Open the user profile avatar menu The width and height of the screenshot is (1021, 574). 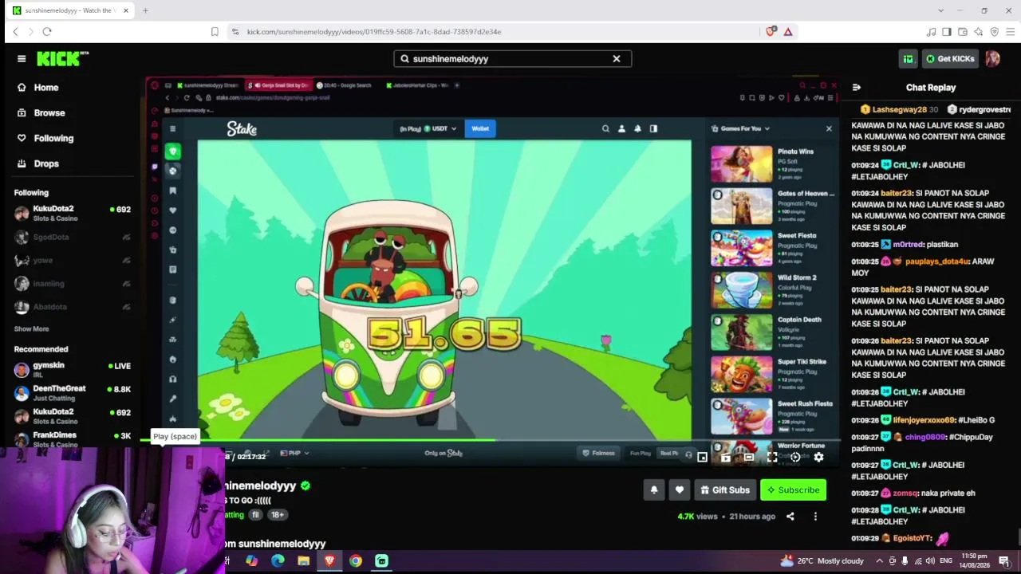992,59
